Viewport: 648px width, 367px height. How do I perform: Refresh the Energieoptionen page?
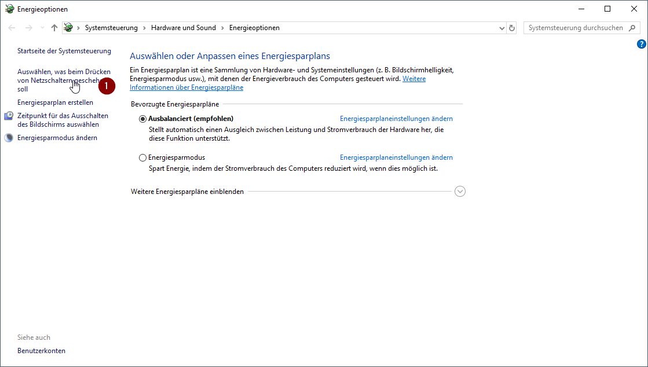pos(511,28)
